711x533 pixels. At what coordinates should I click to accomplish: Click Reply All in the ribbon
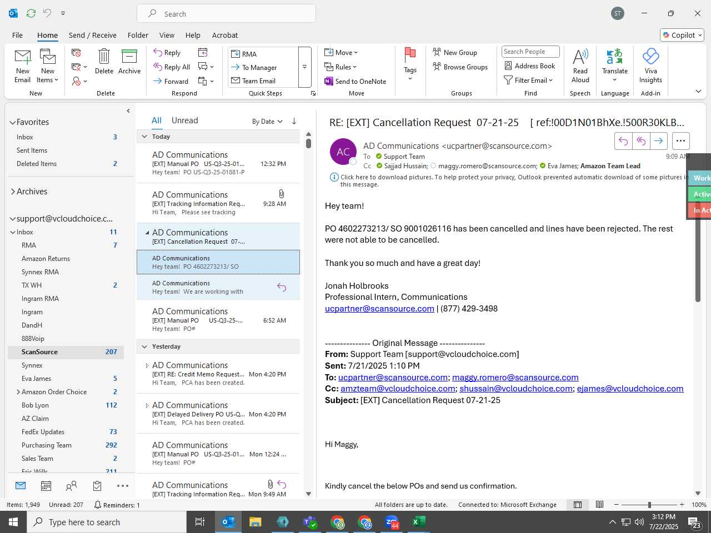click(172, 67)
